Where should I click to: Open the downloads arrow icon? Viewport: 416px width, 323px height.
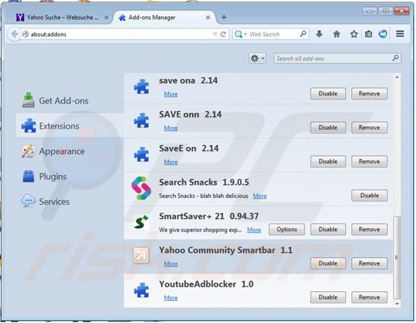pos(319,34)
